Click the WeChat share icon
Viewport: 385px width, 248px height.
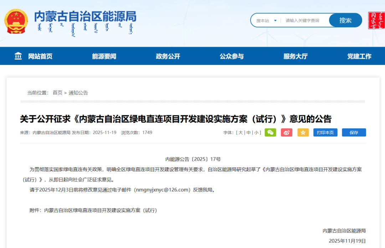coord(270,133)
